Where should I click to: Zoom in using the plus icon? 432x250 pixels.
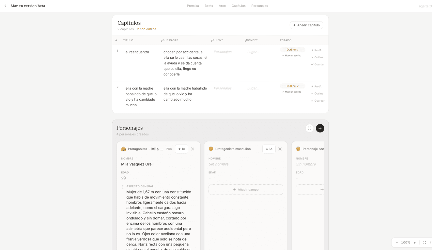click(415, 243)
